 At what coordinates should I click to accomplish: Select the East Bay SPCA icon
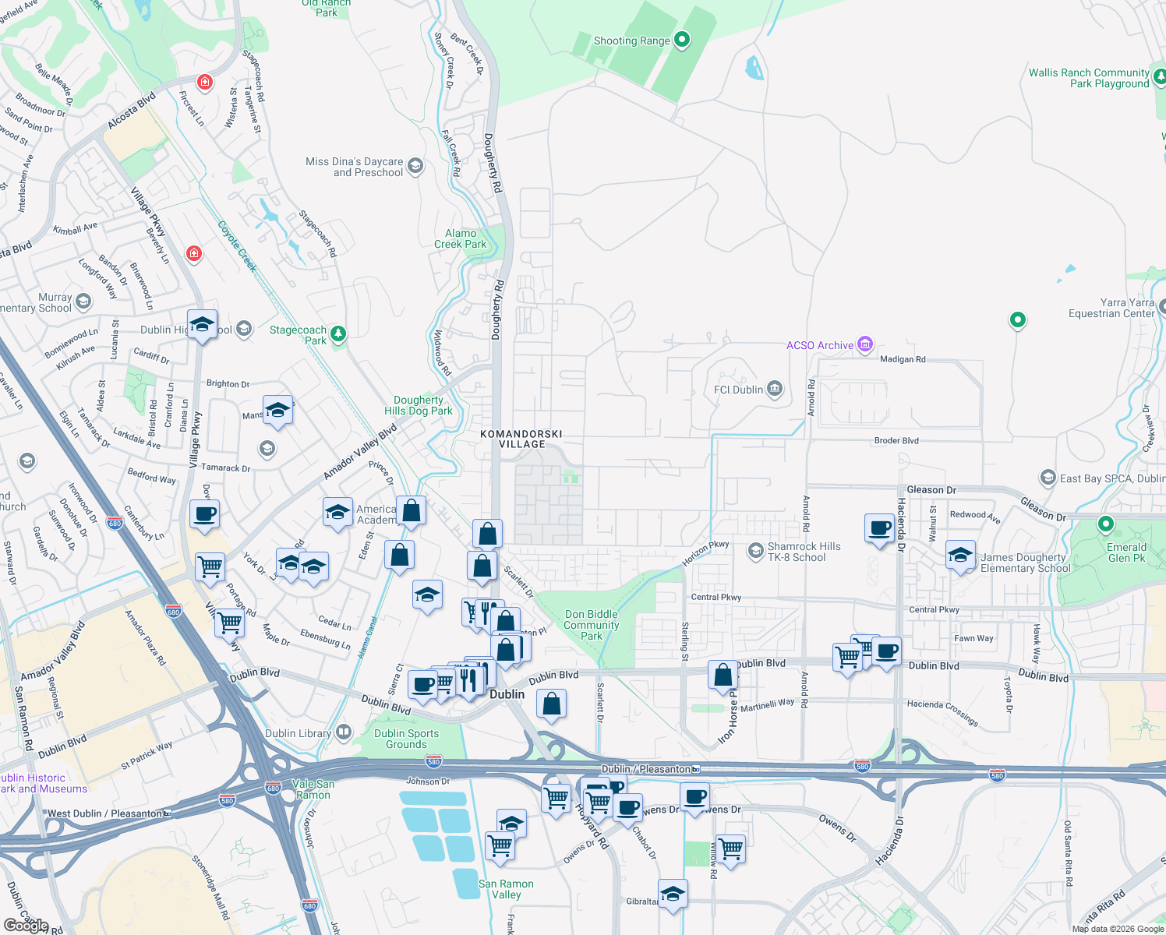[1048, 478]
